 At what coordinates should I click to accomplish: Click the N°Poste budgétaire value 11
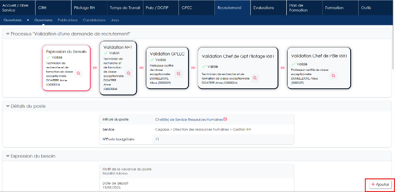tap(157, 139)
